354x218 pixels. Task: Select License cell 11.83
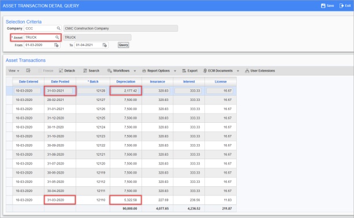click(x=221, y=200)
